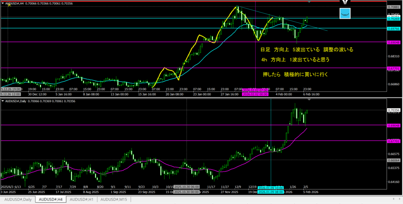Image resolution: width=403 pixels, height=204 pixels.
Task: Click the 0.70269 cyan price label
Action: [394, 18]
